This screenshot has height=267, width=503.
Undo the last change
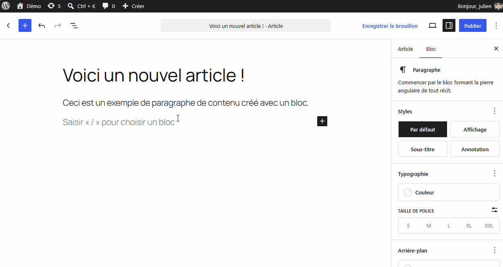tap(42, 26)
